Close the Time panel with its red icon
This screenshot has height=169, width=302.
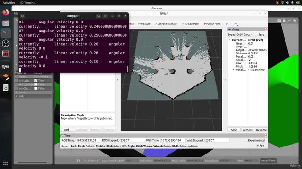coord(266,136)
